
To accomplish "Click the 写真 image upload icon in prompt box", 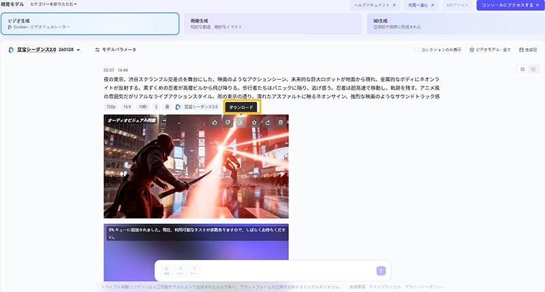I will (167, 271).
